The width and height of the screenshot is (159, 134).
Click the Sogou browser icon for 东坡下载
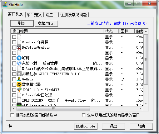[x=19, y=63]
